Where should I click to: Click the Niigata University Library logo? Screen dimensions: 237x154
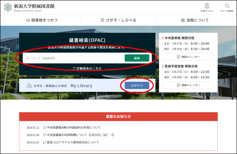(8, 7)
